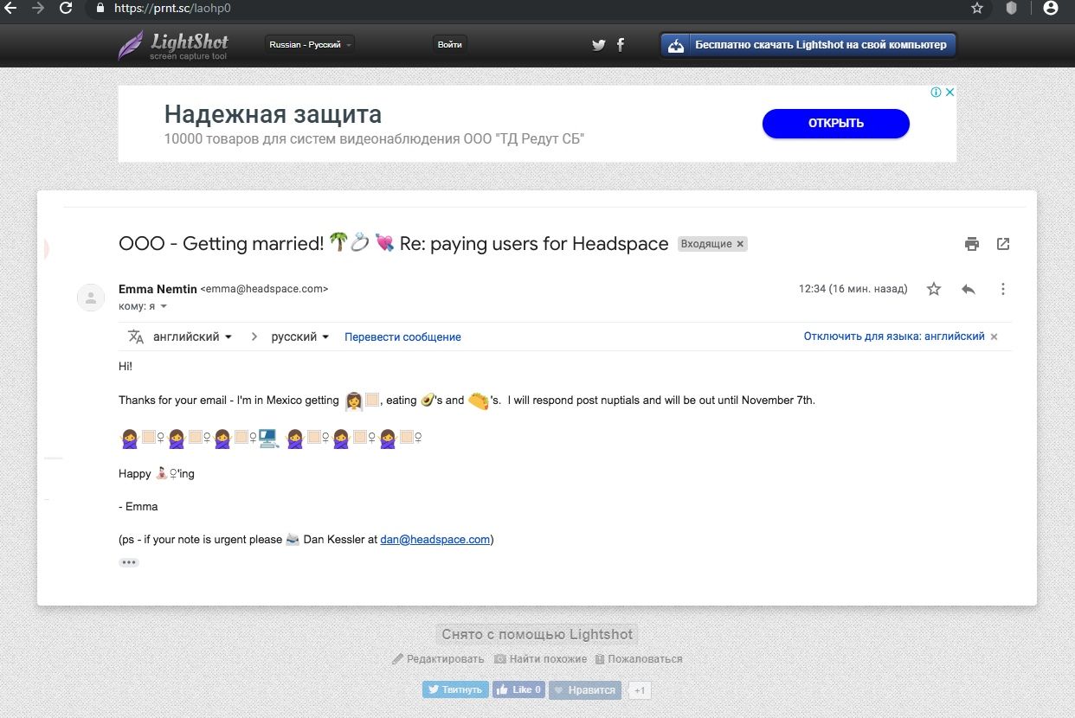Dismiss the translation bar with X
The height and width of the screenshot is (718, 1075).
pos(994,337)
